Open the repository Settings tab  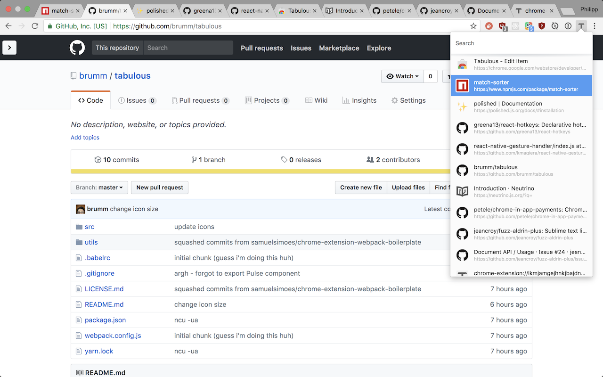tap(408, 100)
